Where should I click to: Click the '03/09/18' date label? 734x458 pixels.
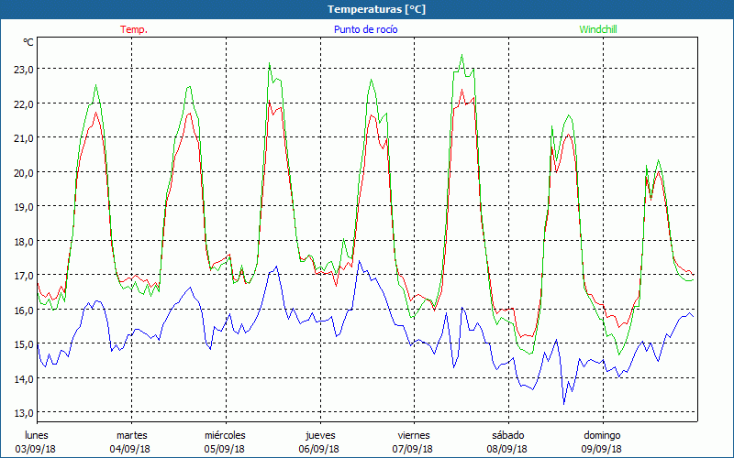(36, 449)
